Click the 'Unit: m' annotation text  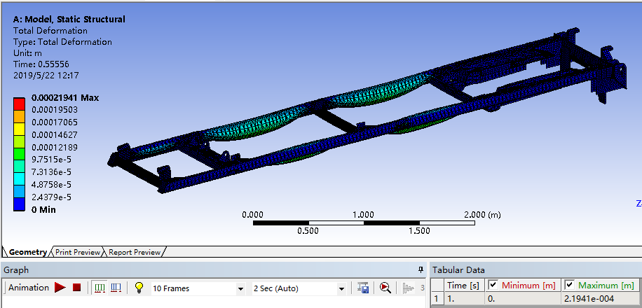coord(27,53)
